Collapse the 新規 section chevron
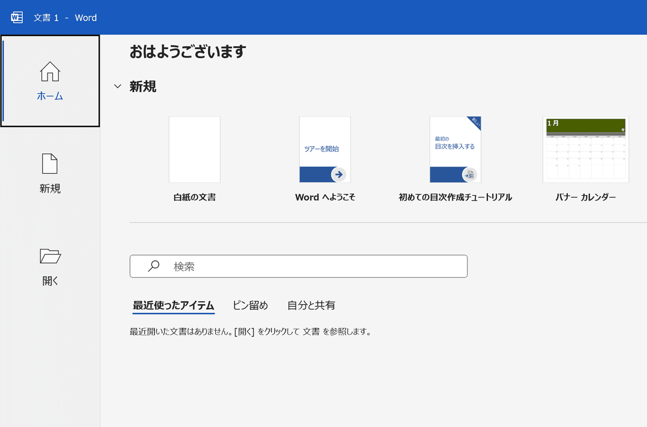The image size is (647, 427). (118, 86)
